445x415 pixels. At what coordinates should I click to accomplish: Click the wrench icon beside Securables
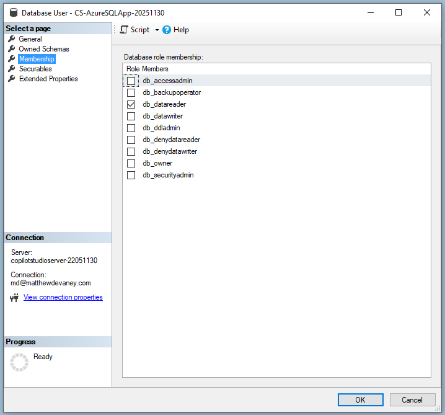click(11, 69)
